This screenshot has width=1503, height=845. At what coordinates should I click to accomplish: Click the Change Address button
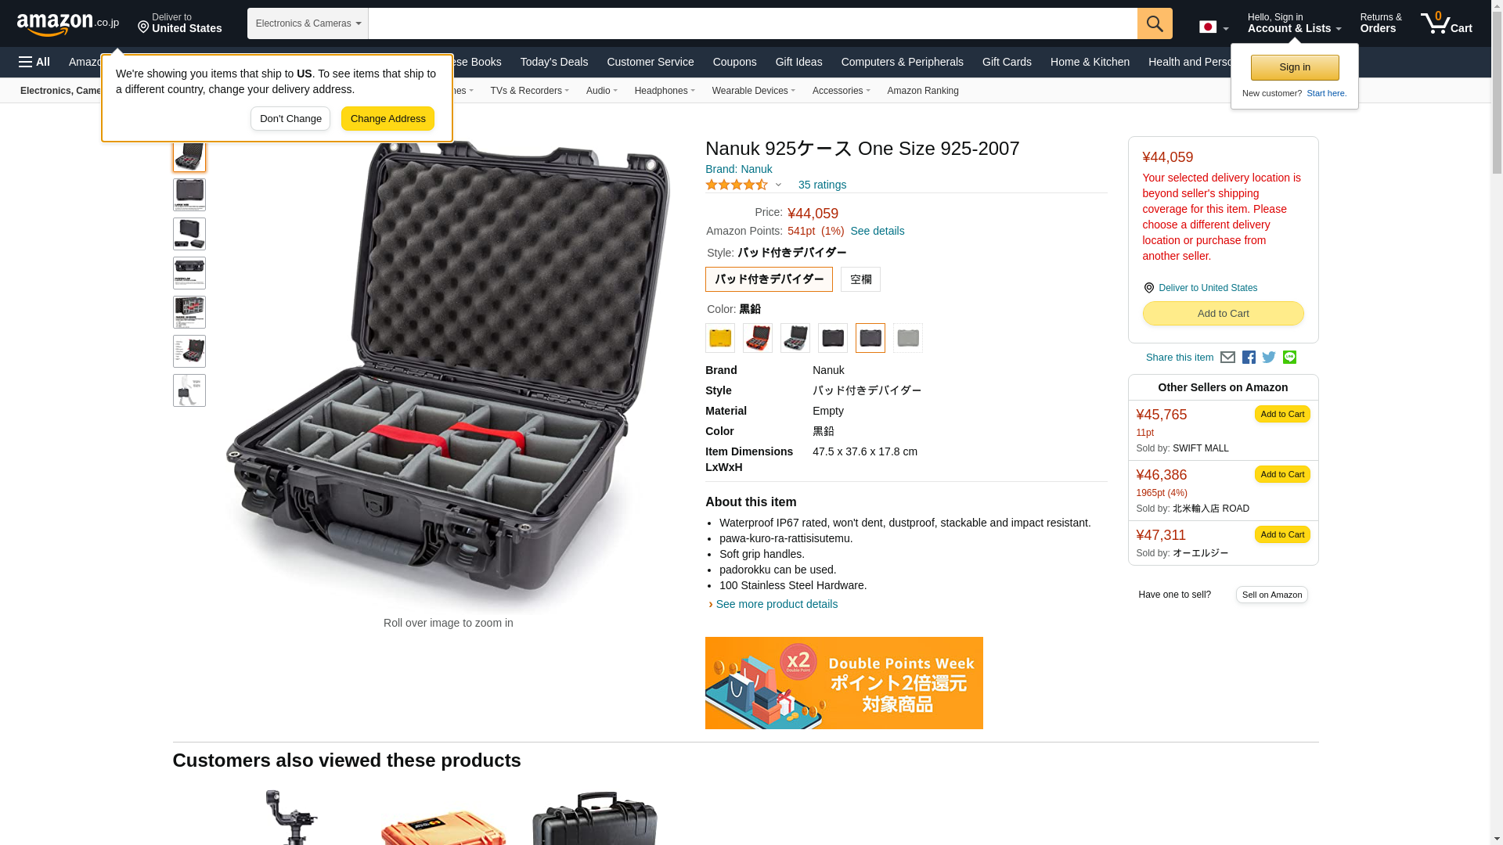tap(387, 119)
